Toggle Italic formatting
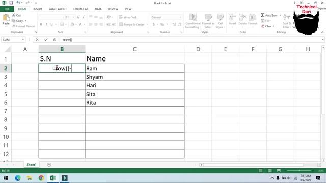326x183 pixels. 46,24
